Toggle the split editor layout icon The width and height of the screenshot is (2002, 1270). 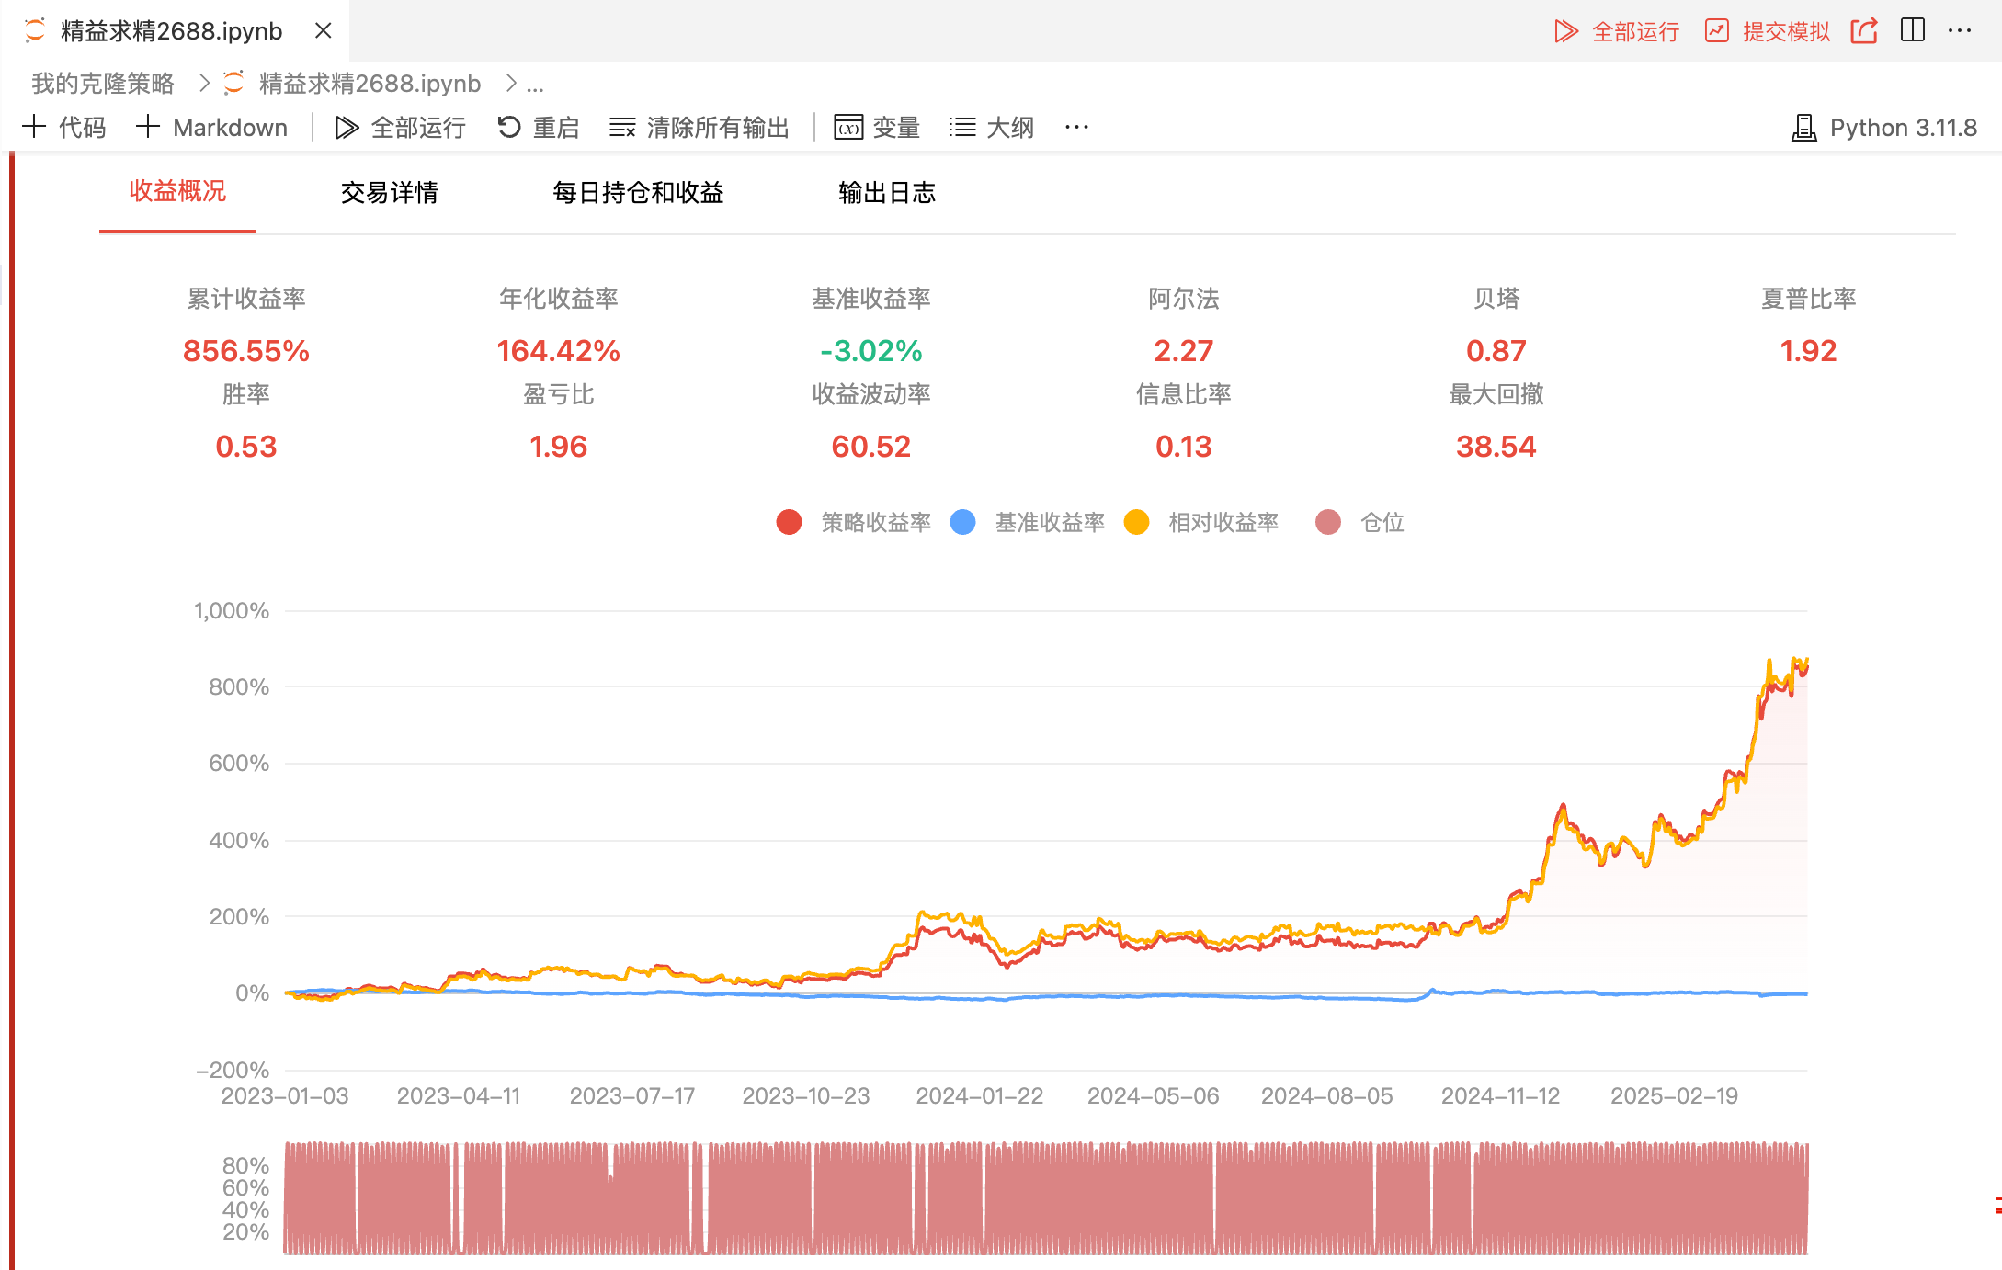[x=1913, y=30]
